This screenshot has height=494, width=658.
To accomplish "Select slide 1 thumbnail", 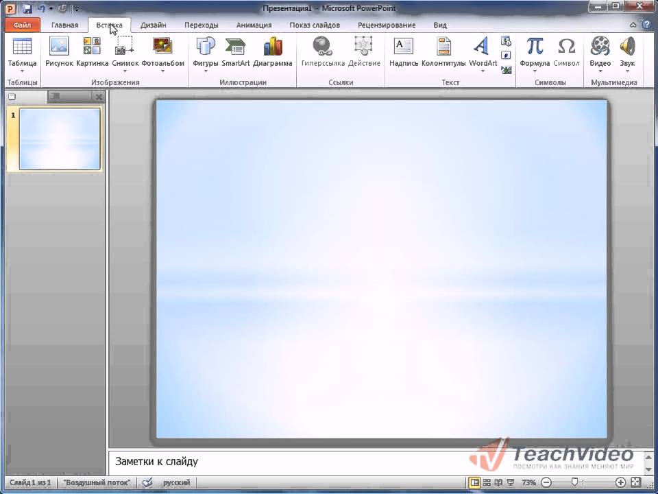I will tap(60, 139).
